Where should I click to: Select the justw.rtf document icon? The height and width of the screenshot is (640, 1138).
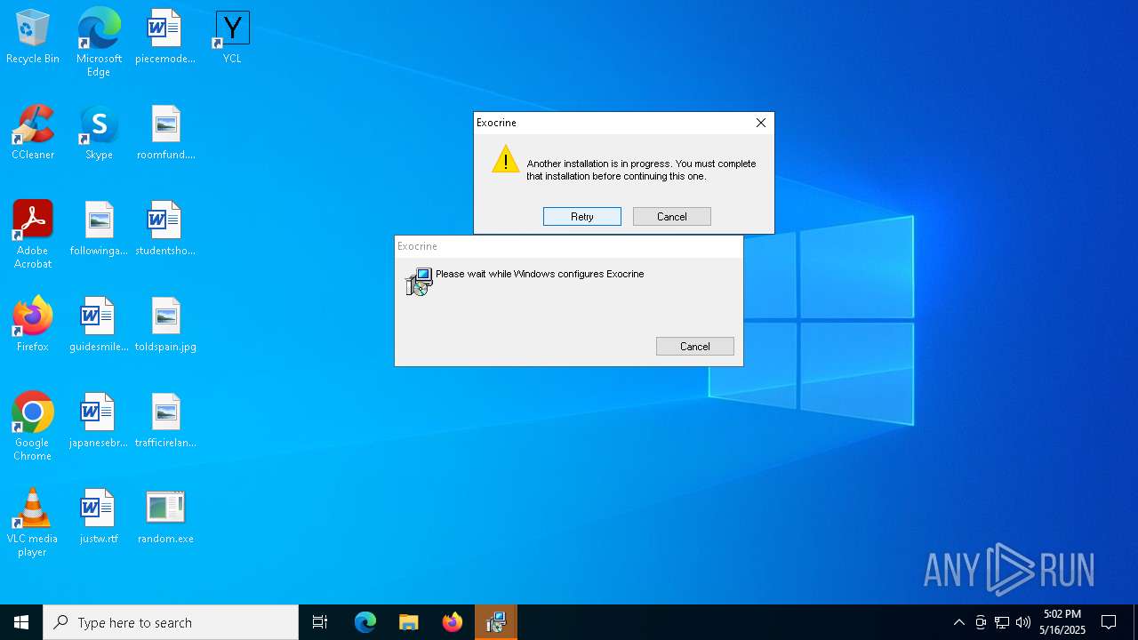(99, 517)
